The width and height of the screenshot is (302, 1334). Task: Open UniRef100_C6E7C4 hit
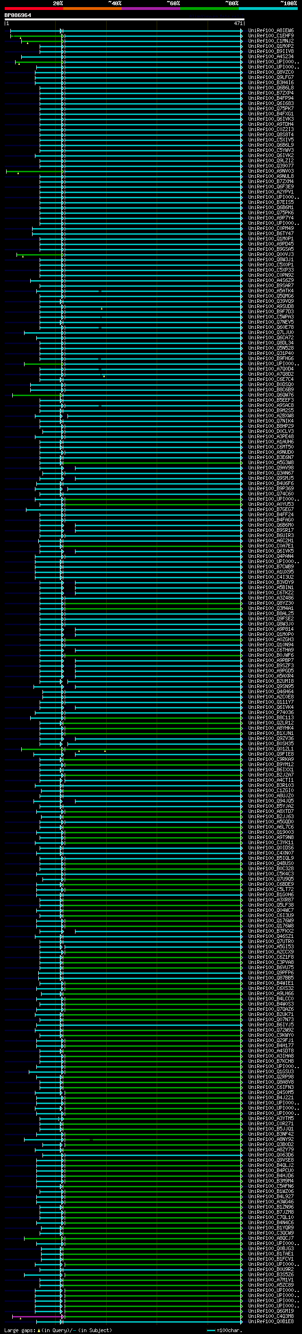pos(271,379)
